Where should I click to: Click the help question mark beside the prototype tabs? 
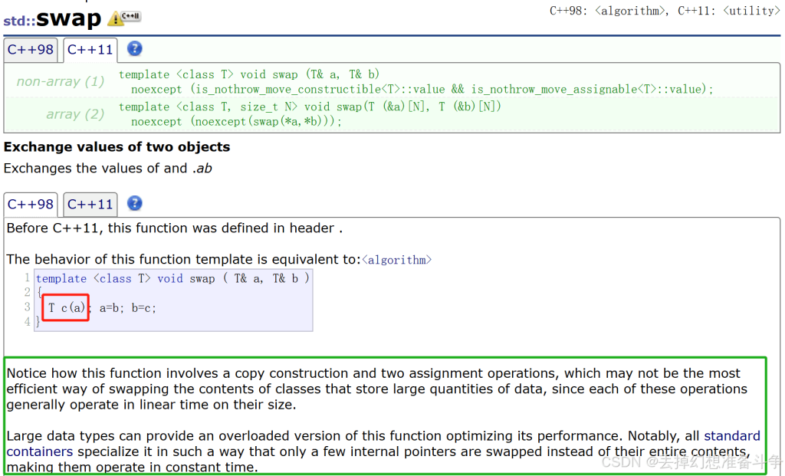(134, 49)
